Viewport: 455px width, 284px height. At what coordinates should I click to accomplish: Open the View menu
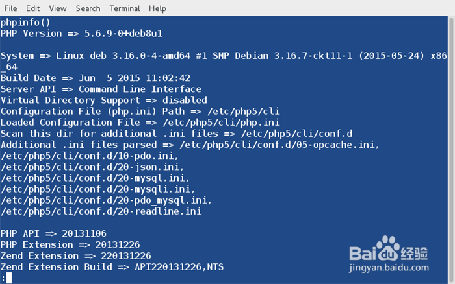click(x=58, y=8)
